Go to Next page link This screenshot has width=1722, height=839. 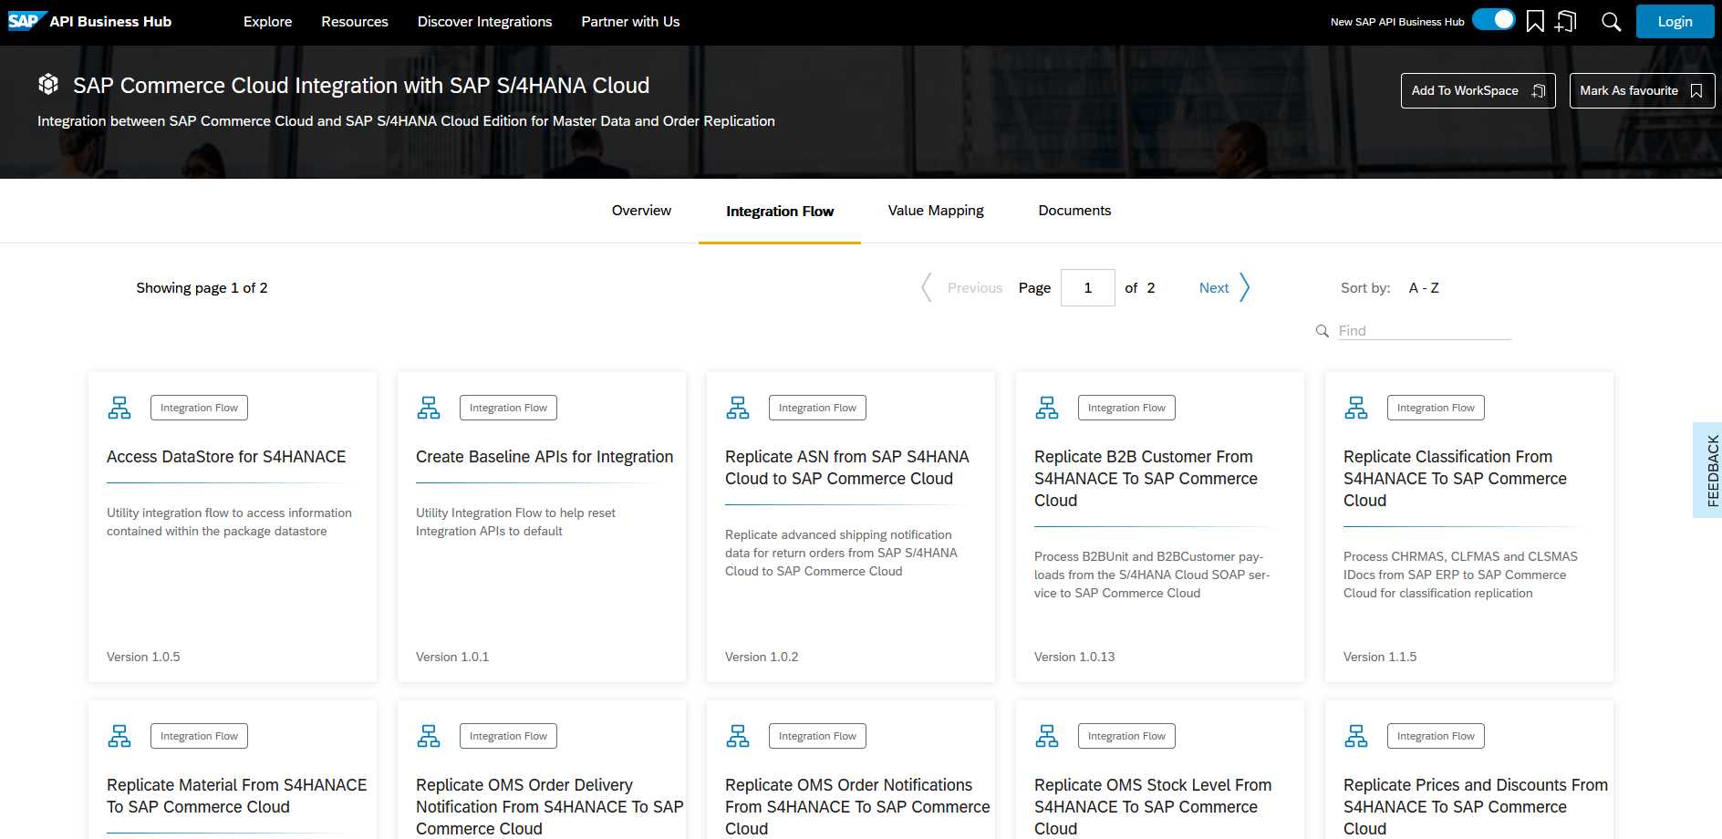(1213, 288)
